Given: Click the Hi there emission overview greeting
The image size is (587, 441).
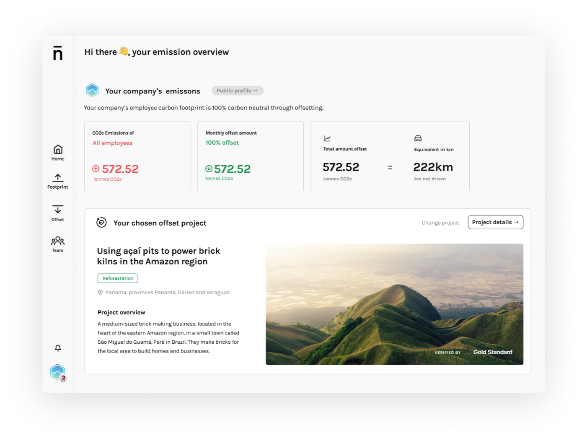Looking at the screenshot, I should [157, 52].
